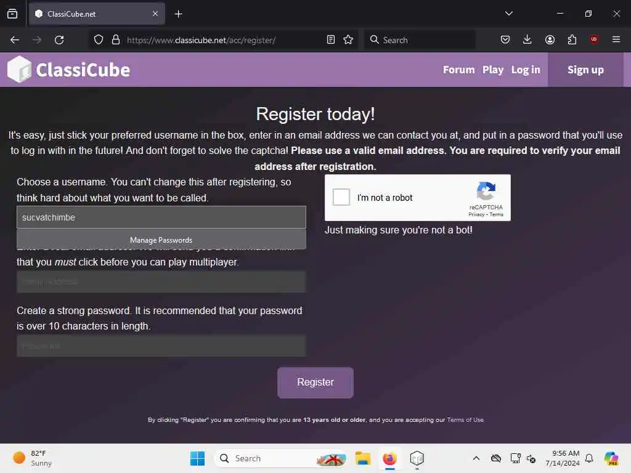Select the ClassiCube.net browser tab

point(97,14)
